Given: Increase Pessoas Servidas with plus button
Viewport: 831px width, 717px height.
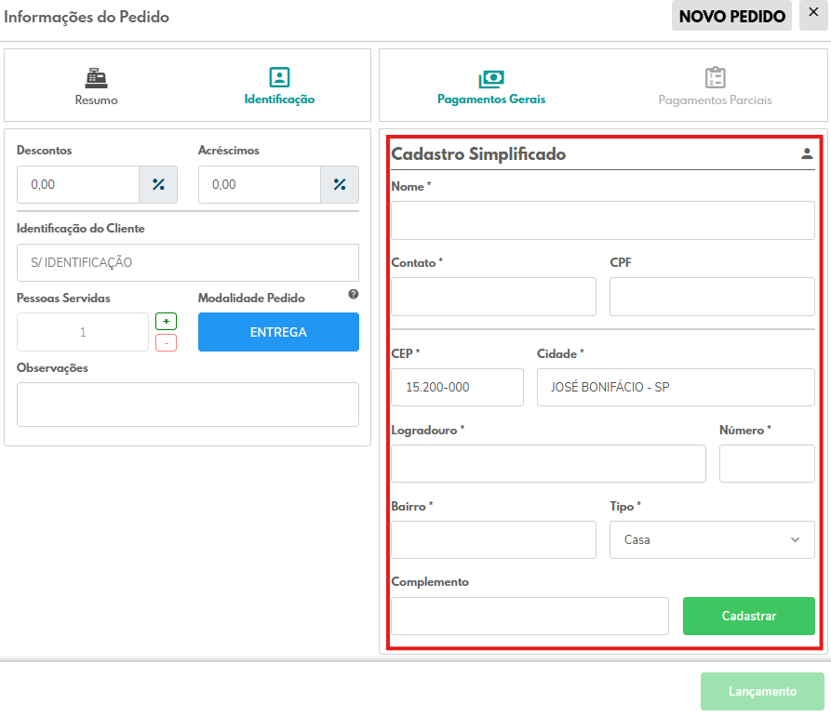Looking at the screenshot, I should click(x=166, y=322).
